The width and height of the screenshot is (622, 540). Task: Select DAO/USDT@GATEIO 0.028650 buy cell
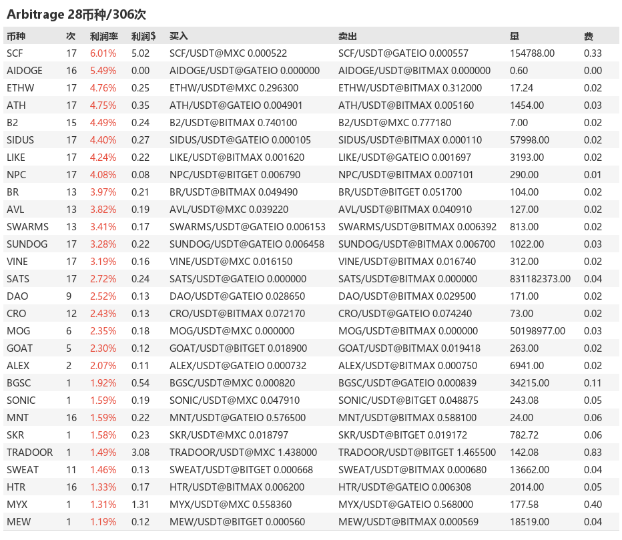(237, 296)
